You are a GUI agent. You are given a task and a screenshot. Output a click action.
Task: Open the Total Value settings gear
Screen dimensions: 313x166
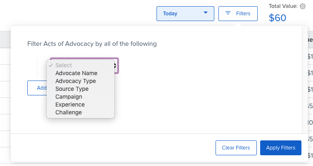(x=303, y=6)
